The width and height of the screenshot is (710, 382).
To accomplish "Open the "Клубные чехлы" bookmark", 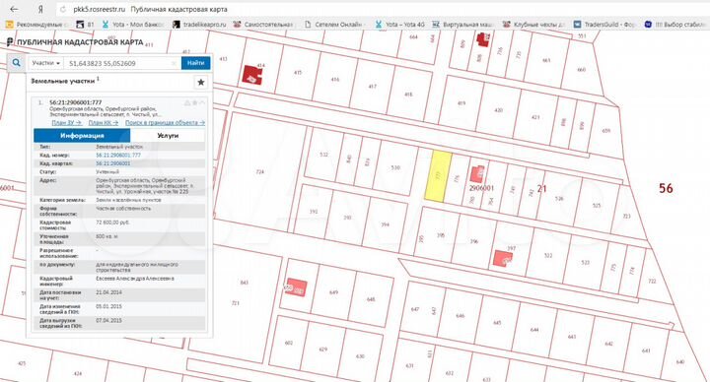I will pos(533,25).
